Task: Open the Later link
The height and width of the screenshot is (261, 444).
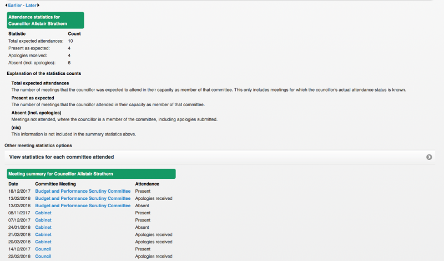Action: (31, 5)
